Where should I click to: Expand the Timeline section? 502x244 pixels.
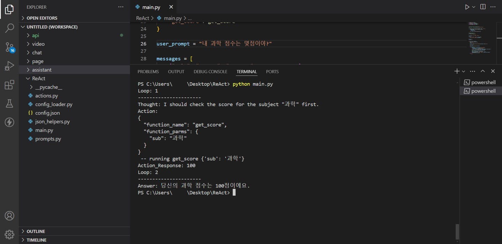[75, 240]
